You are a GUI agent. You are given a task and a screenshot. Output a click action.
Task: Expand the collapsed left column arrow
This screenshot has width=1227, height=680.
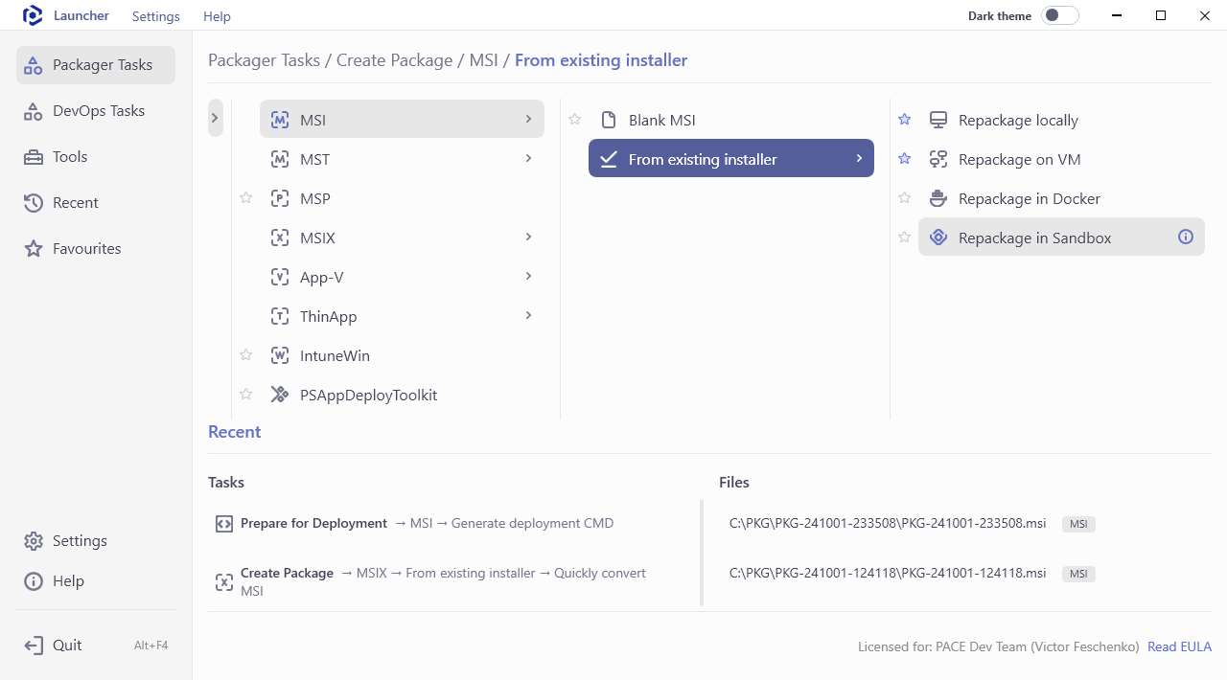coord(216,118)
